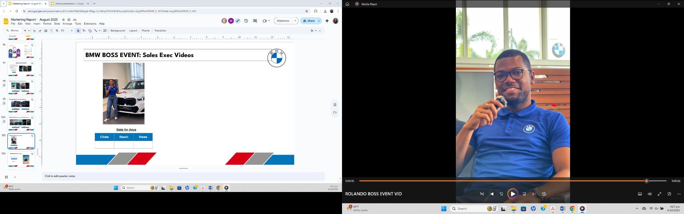Screen dimensions: 684x214
Task: Toggle mini player view in Media Player
Action: 669,194
